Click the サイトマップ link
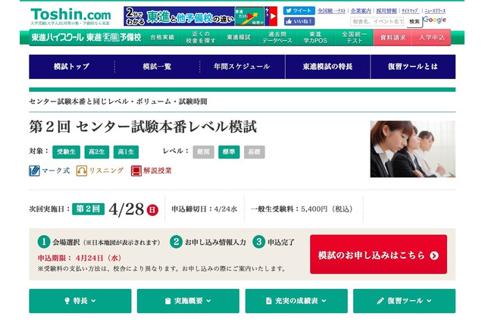 410,11
